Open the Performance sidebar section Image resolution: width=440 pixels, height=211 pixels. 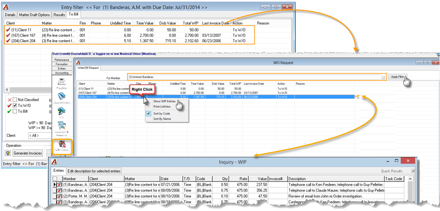coord(62,60)
